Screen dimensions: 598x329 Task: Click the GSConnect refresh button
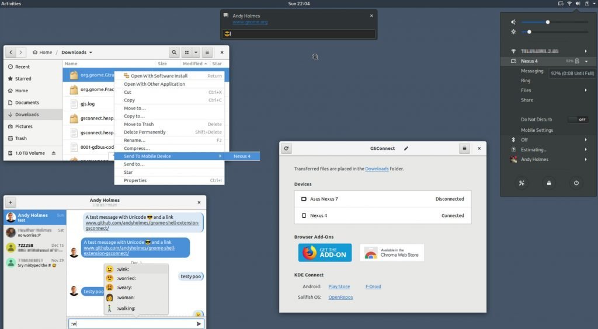[286, 149]
